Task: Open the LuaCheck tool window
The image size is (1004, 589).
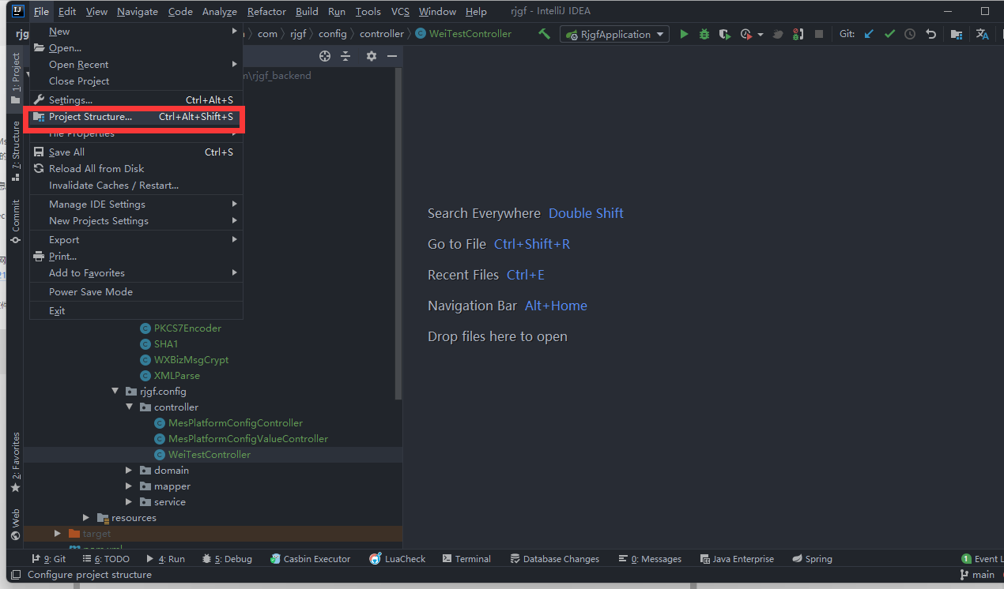Action: [398, 559]
